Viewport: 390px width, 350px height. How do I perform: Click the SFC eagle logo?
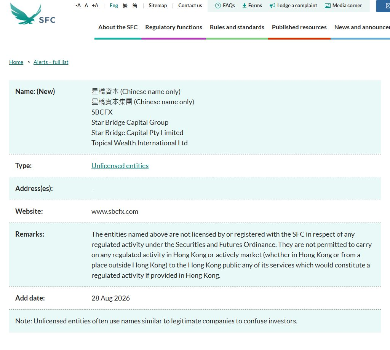[33, 14]
